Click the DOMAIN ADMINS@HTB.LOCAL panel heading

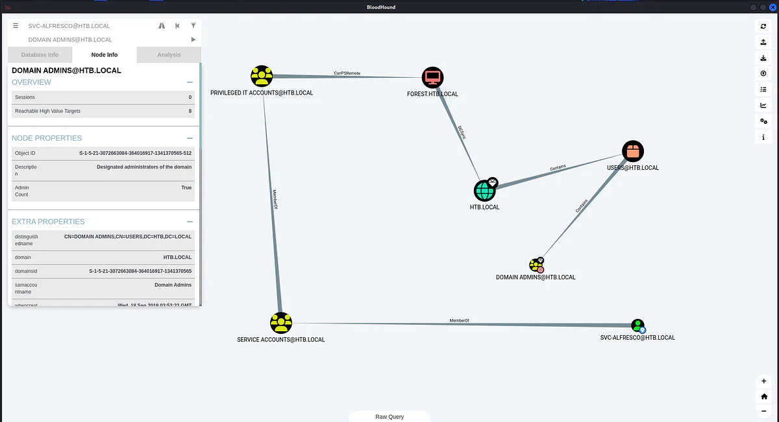66,70
